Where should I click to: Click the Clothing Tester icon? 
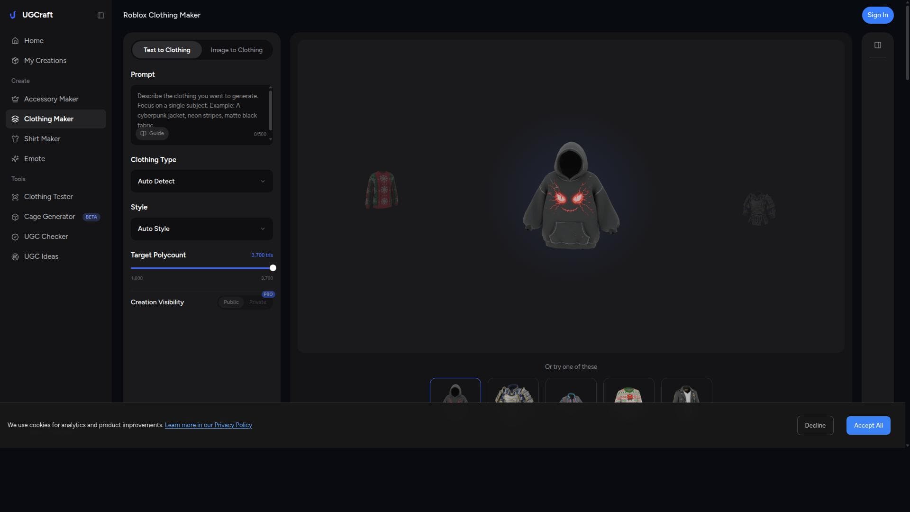(x=15, y=197)
